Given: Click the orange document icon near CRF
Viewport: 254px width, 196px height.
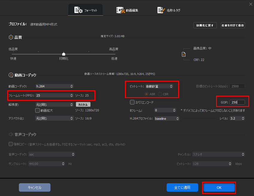Looking at the screenshot, I should [x=184, y=54].
